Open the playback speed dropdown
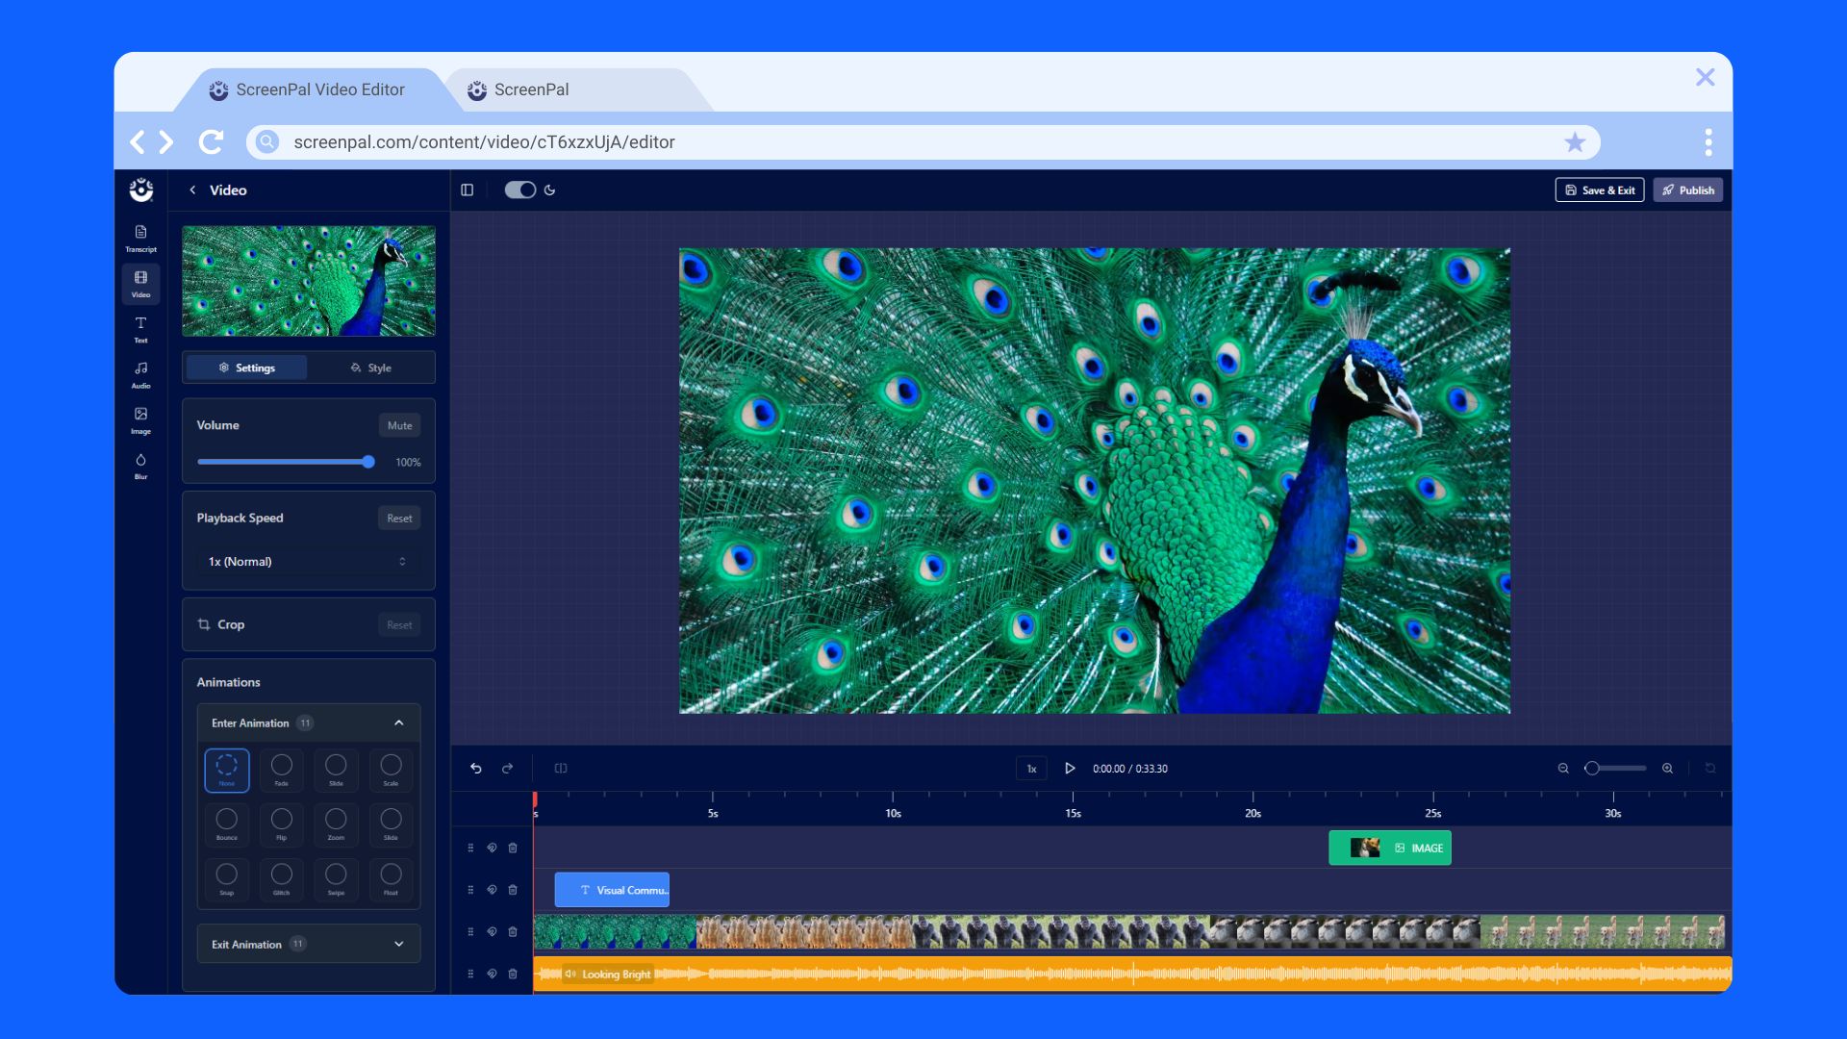Screen dimensions: 1847x1039 click(x=306, y=561)
